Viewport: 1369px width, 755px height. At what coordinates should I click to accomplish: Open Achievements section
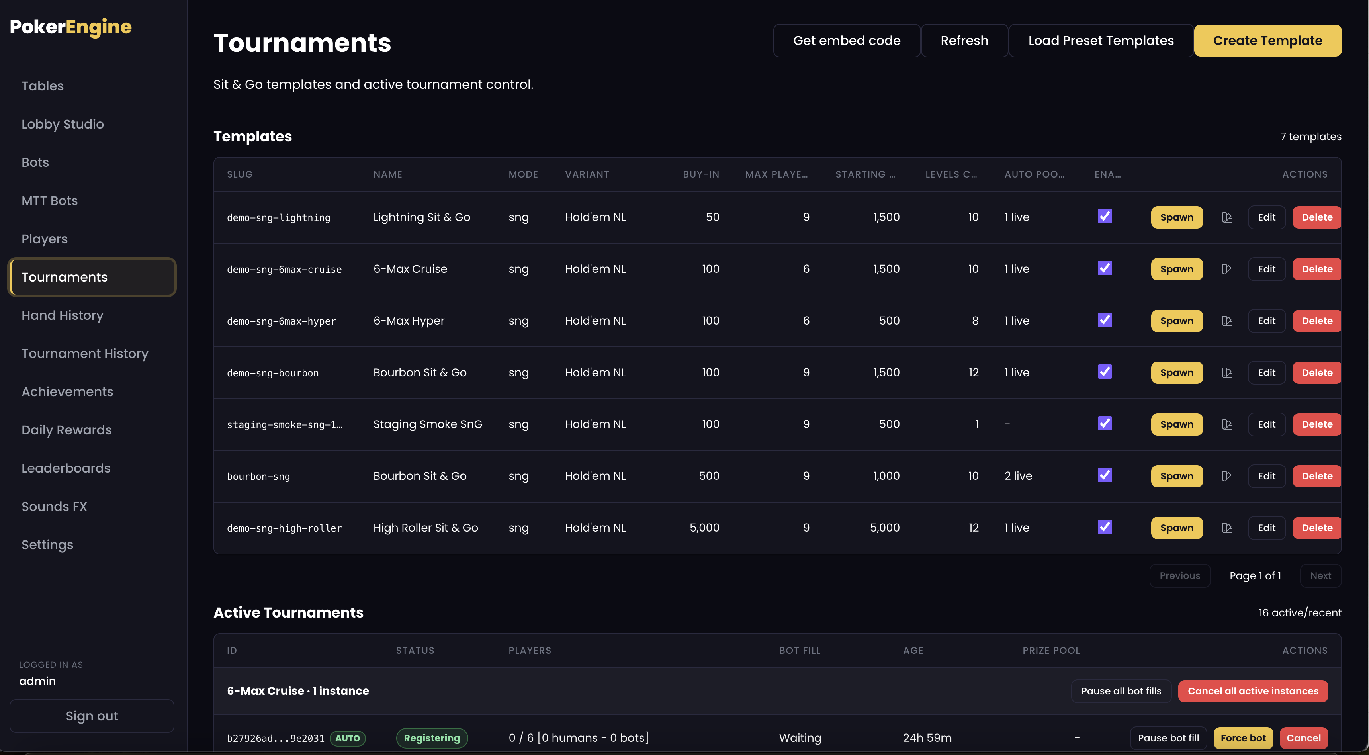92,392
